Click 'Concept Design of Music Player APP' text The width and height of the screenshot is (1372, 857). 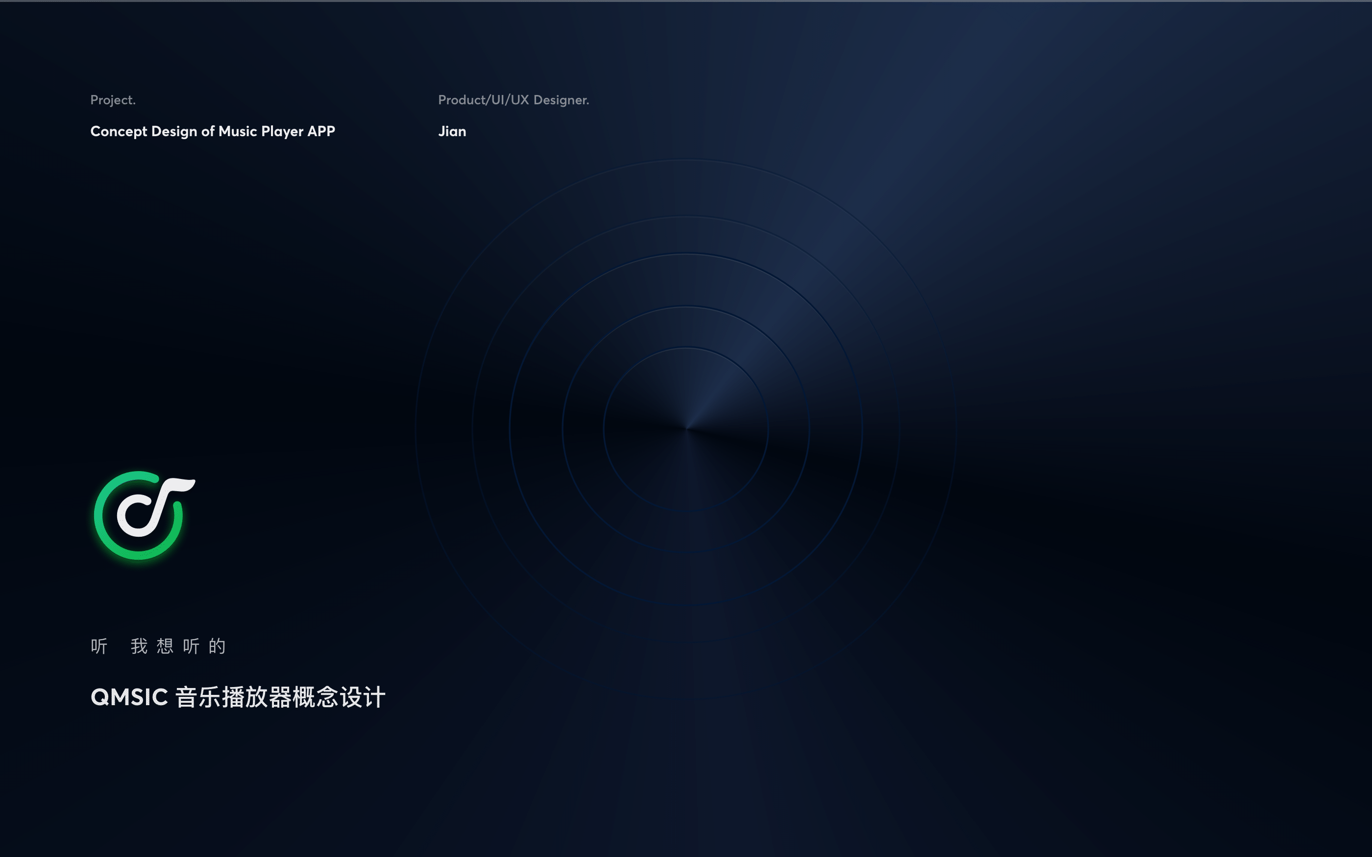coord(213,132)
